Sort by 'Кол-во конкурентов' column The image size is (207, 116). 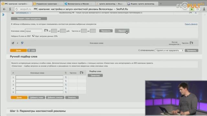[175, 43]
